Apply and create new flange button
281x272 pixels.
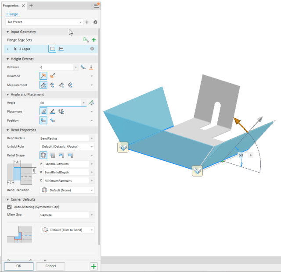(94, 266)
